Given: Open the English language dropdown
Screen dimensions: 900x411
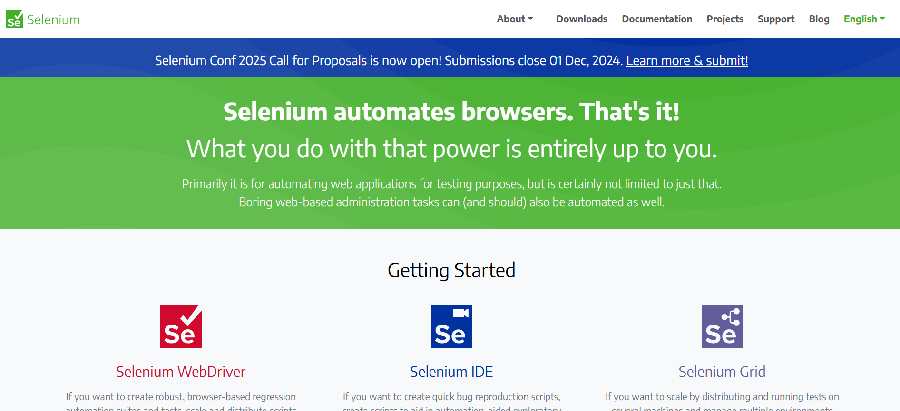Looking at the screenshot, I should [x=864, y=19].
